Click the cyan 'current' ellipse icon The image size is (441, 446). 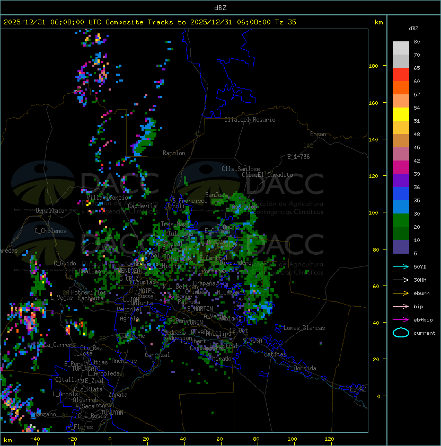coord(401,333)
